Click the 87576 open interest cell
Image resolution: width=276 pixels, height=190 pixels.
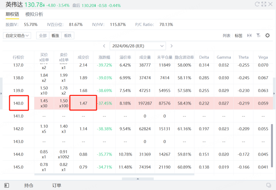pos(165,103)
